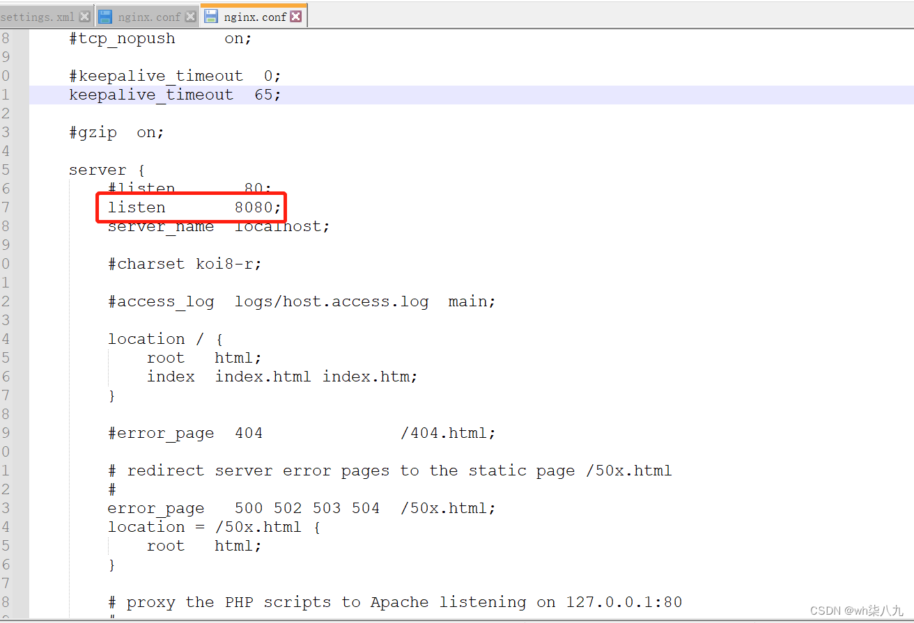Viewport: 914px width, 623px height.
Task: Click the '#keepalive_timeout 0;' line
Action: 175,77
